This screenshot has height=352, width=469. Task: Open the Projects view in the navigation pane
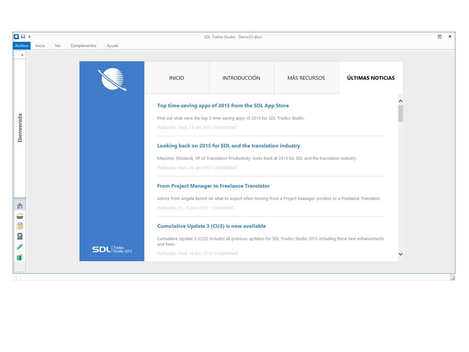pyautogui.click(x=20, y=216)
